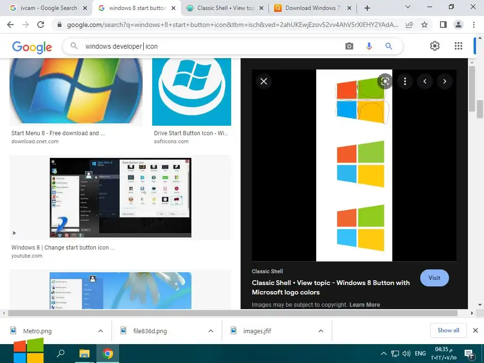Search inside image with Lens icon
Viewport: 484px width, 363px height.
pyautogui.click(x=385, y=81)
